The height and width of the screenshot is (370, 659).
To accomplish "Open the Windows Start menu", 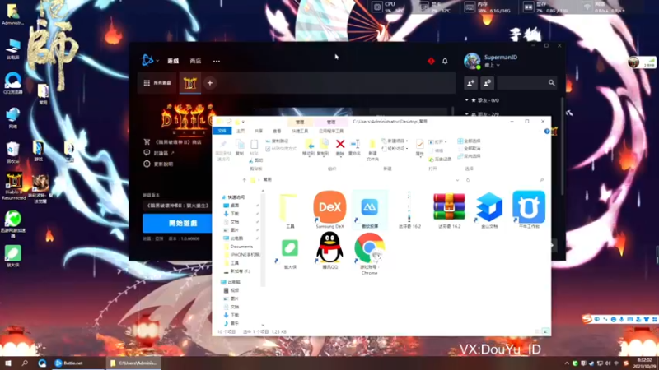I will pyautogui.click(x=8, y=363).
